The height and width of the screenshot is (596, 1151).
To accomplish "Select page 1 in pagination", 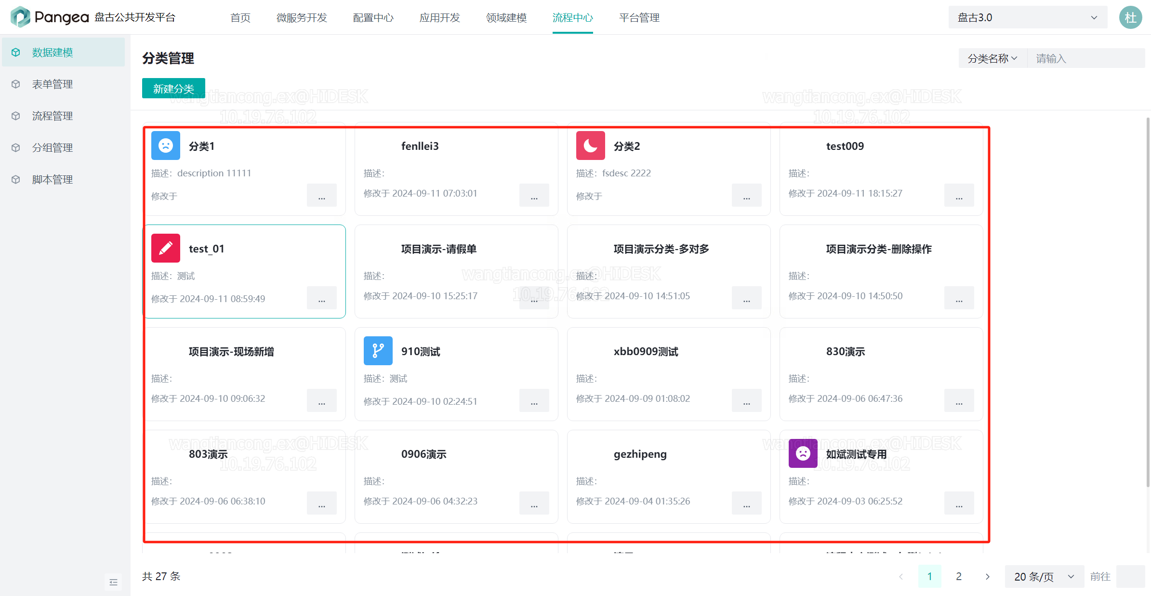I will pos(930,576).
